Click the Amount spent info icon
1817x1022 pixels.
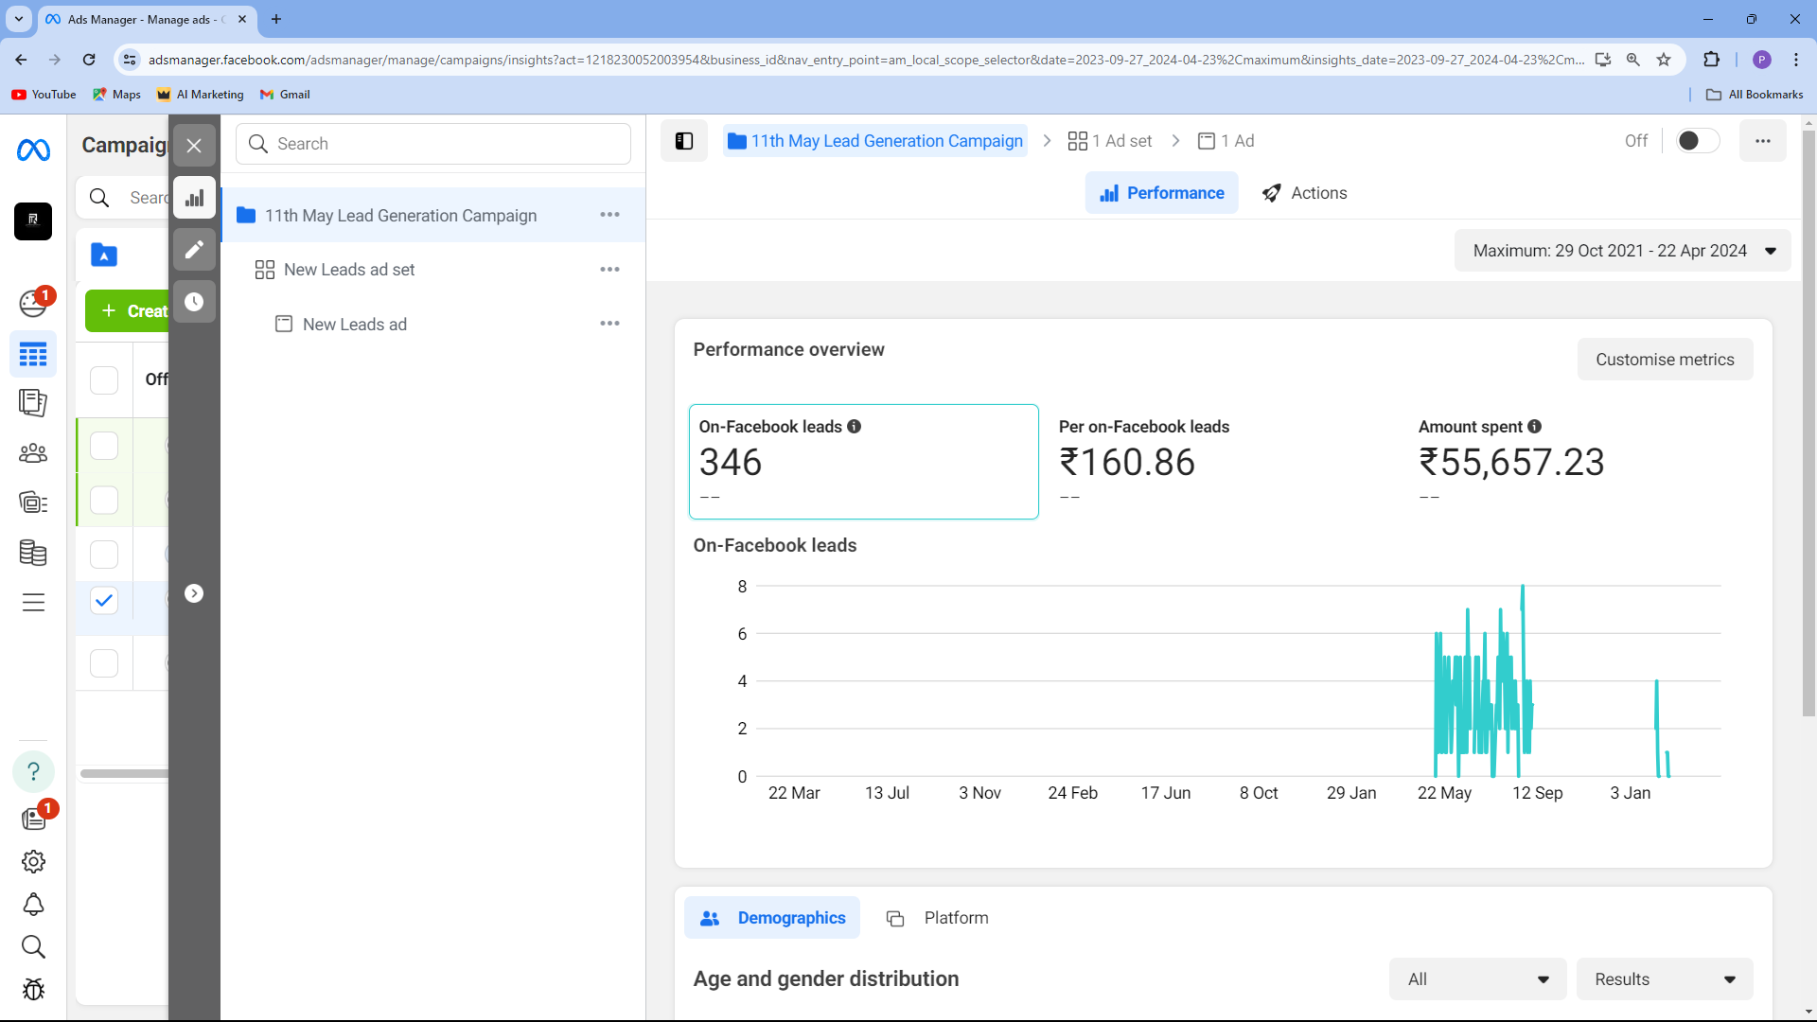pyautogui.click(x=1534, y=427)
